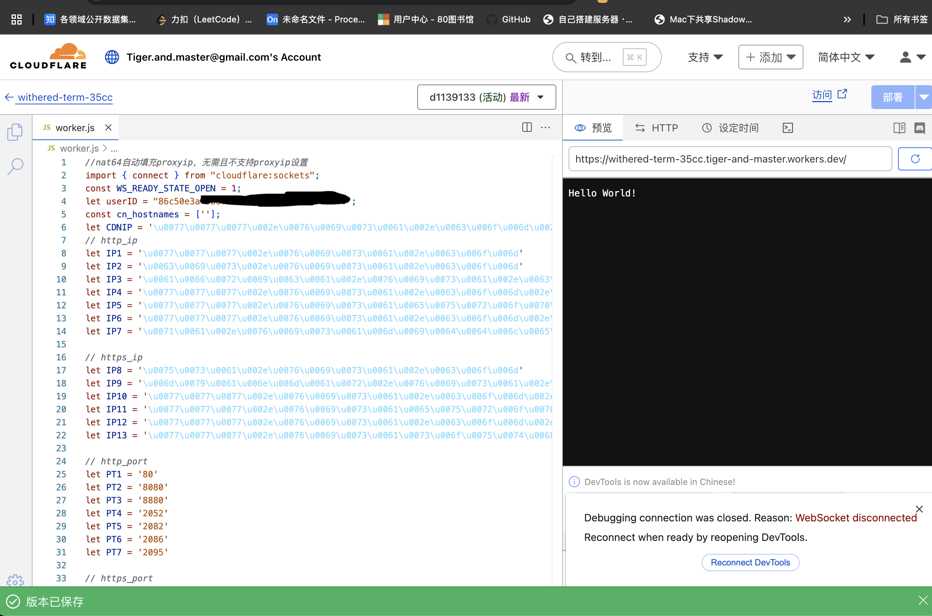
Task: Open the settings gear in the editor sidebar
Action: [x=15, y=580]
